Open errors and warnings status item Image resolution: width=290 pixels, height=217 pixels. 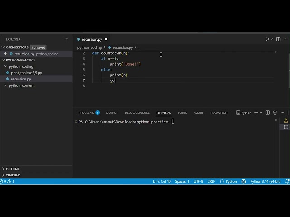click(7, 181)
